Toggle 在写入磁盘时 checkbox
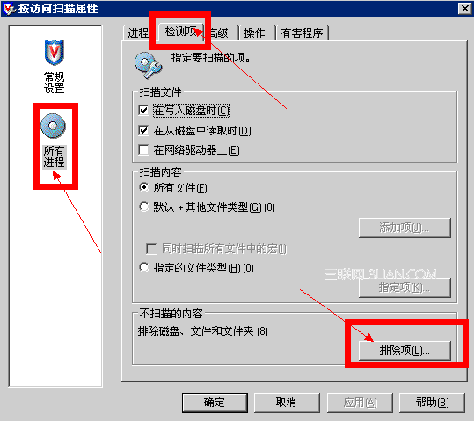Screen dimensions: 474x421 tap(143, 111)
